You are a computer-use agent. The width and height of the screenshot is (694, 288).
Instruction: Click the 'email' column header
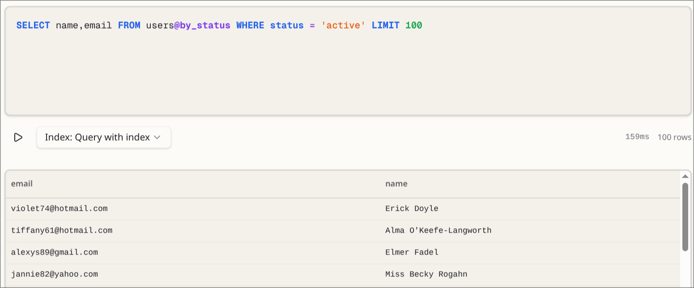[22, 184]
